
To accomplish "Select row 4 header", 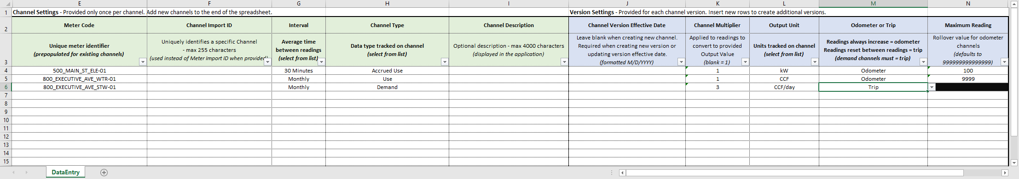I will (6, 71).
